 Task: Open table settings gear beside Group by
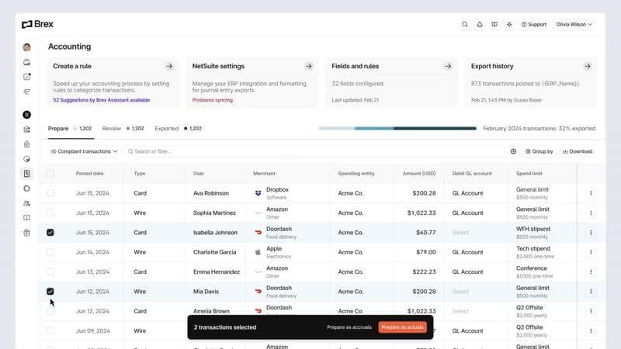click(513, 151)
